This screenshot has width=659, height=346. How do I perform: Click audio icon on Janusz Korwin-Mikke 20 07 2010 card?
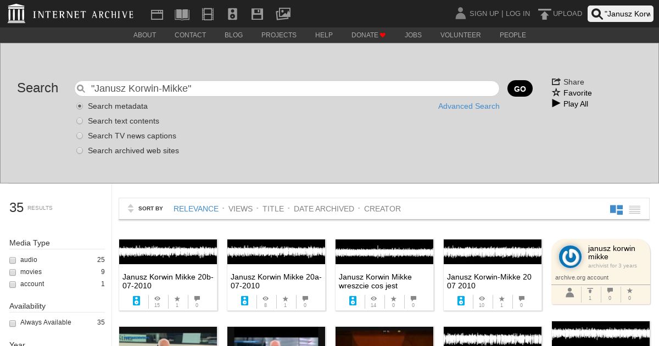[461, 301]
